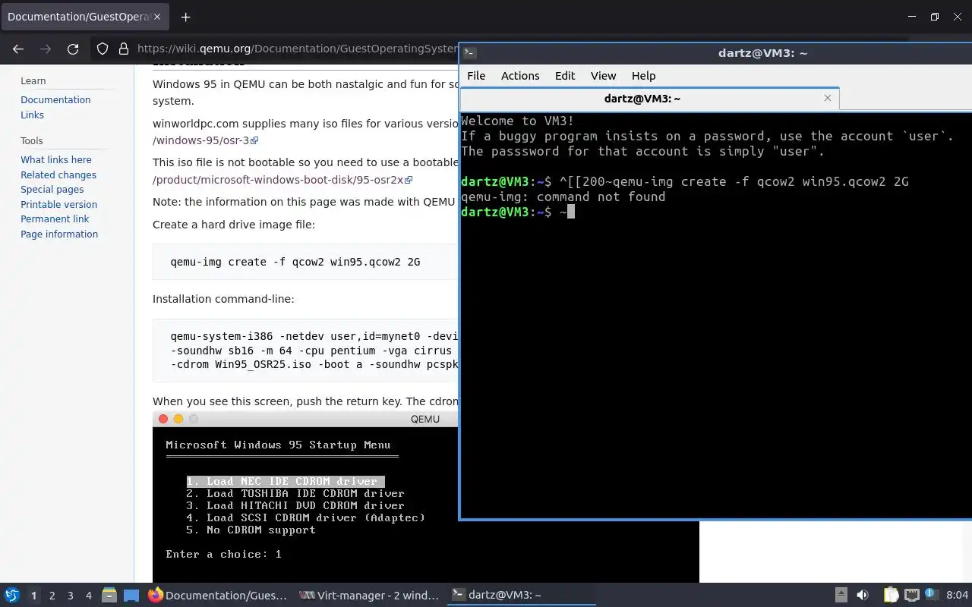The height and width of the screenshot is (607, 972).
Task: Open Related changes link
Action: click(x=58, y=175)
